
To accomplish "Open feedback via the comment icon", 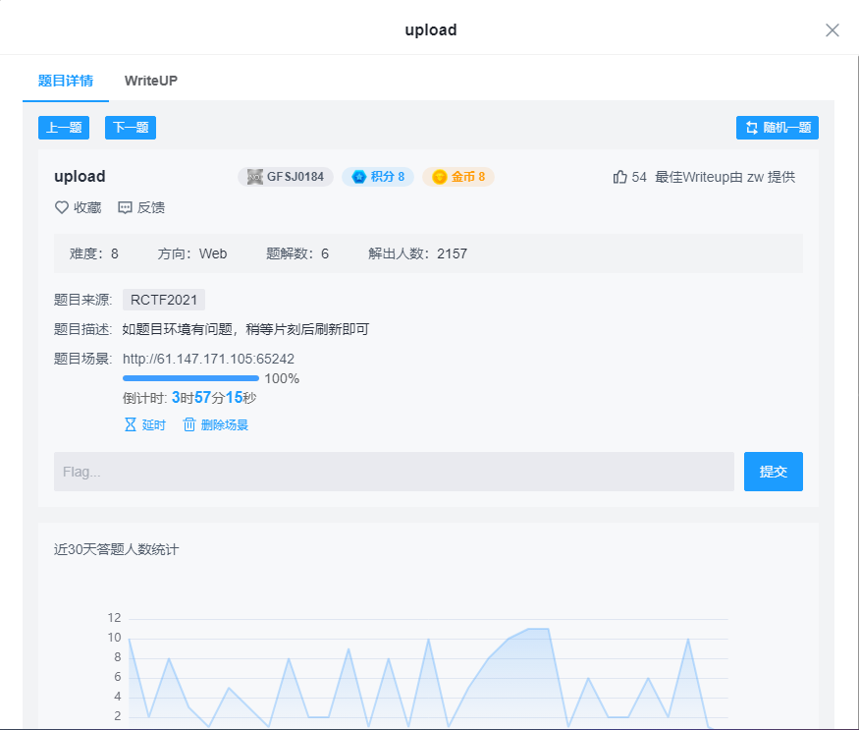I will 125,207.
